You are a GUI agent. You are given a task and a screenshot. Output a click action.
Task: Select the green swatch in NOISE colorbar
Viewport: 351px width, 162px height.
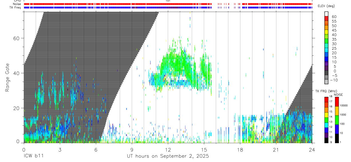pyautogui.click(x=337, y=120)
